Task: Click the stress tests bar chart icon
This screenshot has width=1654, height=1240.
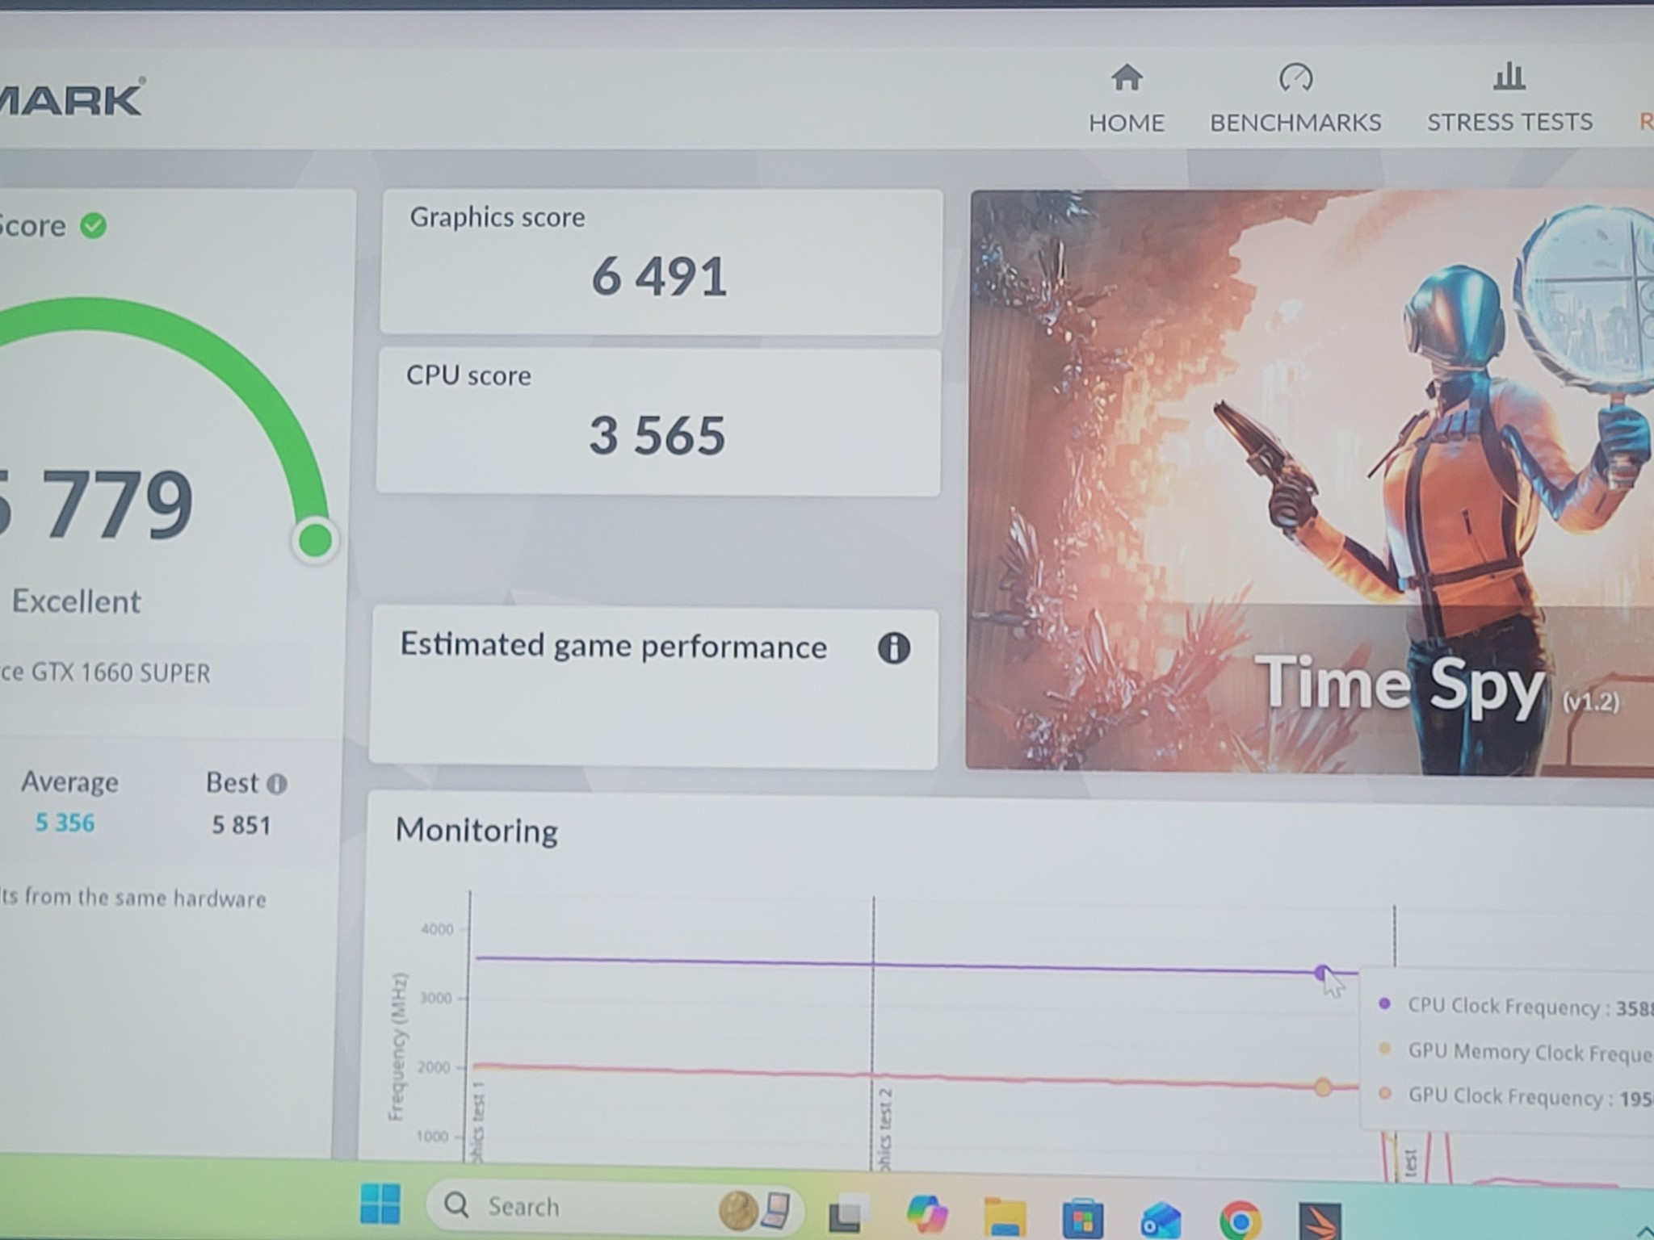Action: (x=1509, y=77)
